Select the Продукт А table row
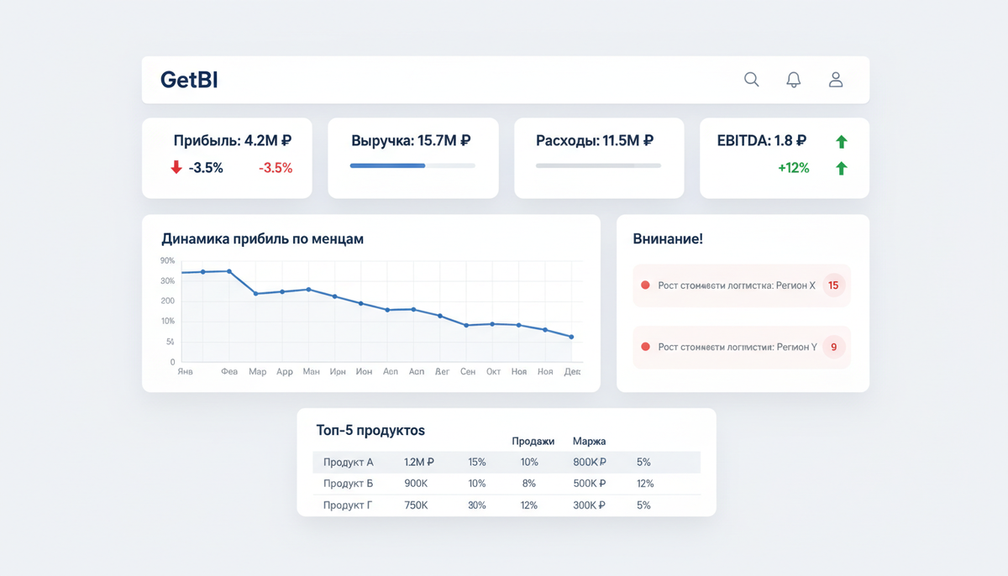 (507, 462)
